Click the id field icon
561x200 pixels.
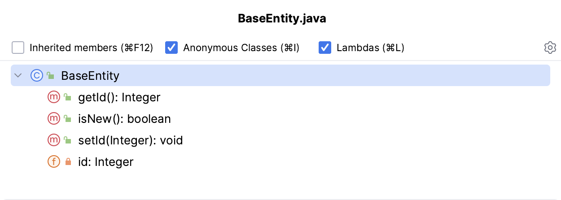pyautogui.click(x=53, y=162)
